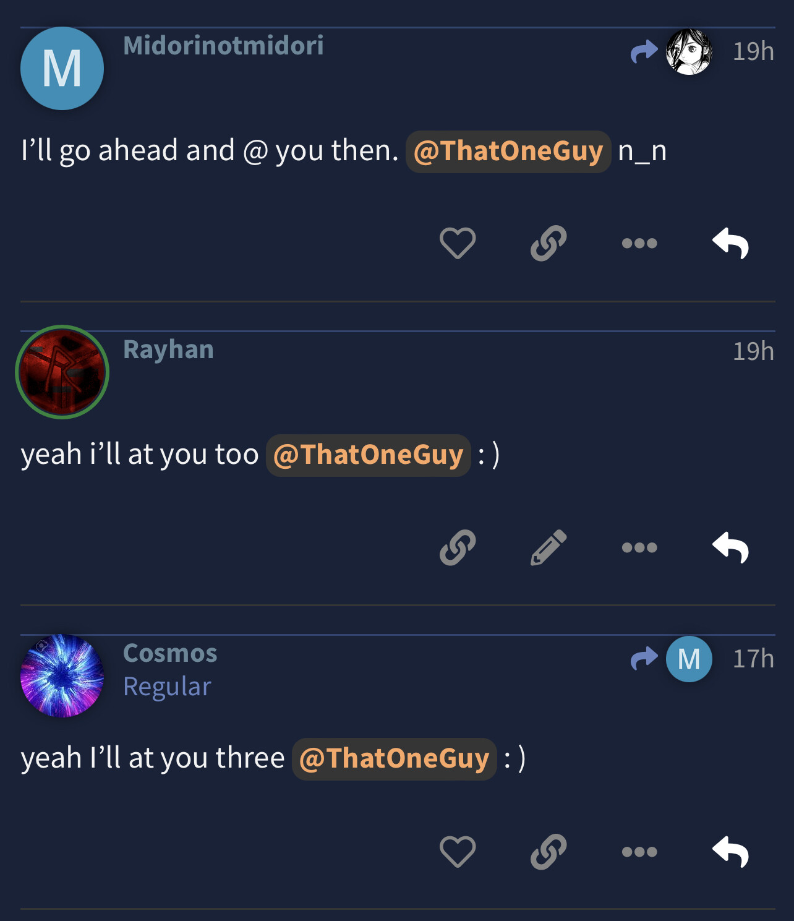The image size is (794, 921).
Task: Copy link to Rayhan's post
Action: [458, 547]
